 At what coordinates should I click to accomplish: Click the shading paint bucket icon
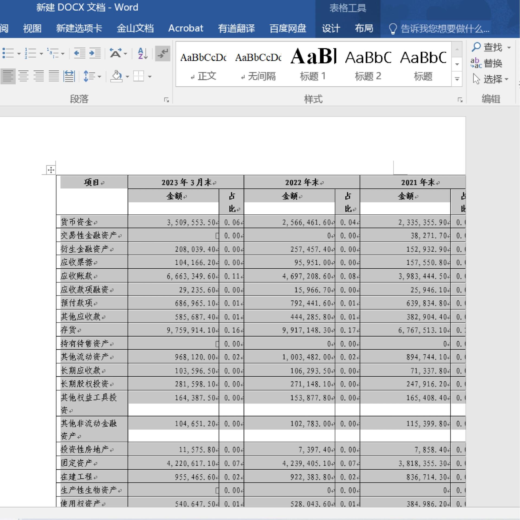[x=117, y=76]
